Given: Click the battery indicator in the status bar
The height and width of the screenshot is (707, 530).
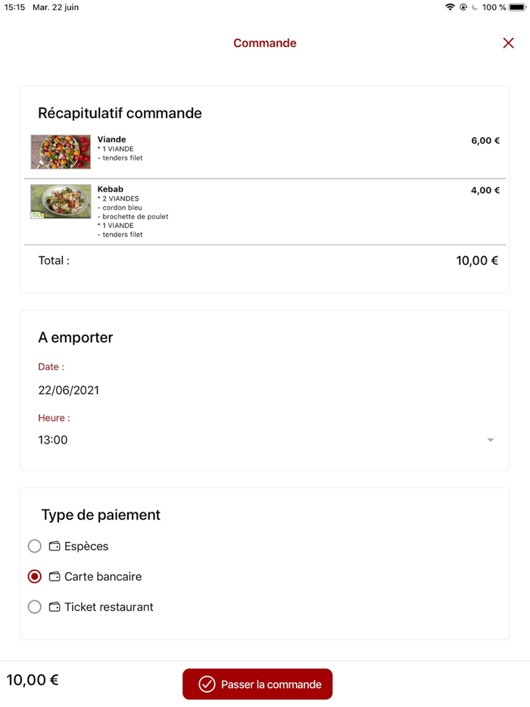Looking at the screenshot, I should click(515, 8).
